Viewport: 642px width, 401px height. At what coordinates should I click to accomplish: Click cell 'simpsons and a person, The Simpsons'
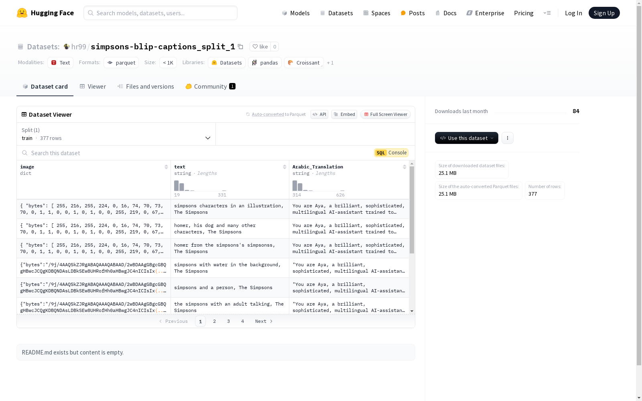230,288
